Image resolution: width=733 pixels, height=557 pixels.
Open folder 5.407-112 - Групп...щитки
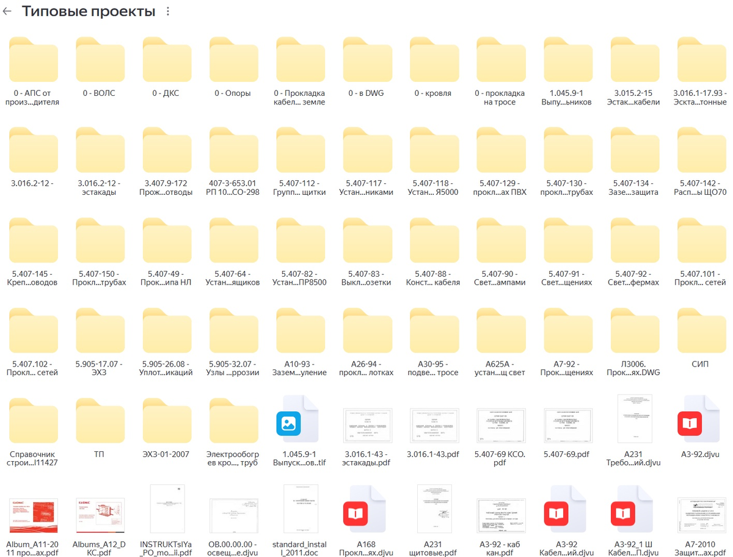(301, 150)
